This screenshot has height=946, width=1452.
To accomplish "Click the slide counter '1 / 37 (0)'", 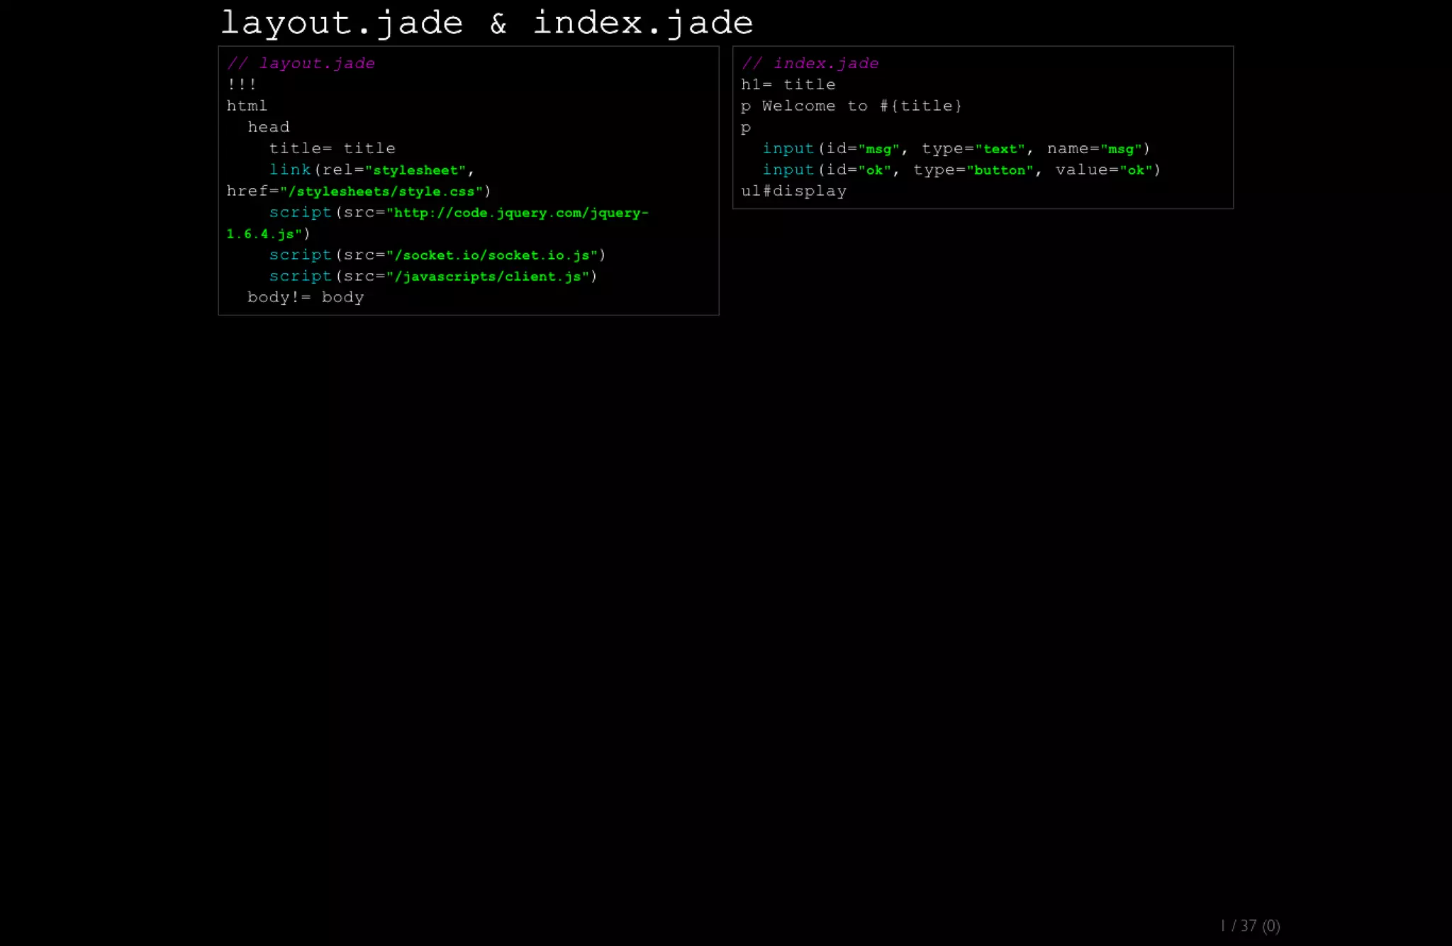I will pos(1250,925).
